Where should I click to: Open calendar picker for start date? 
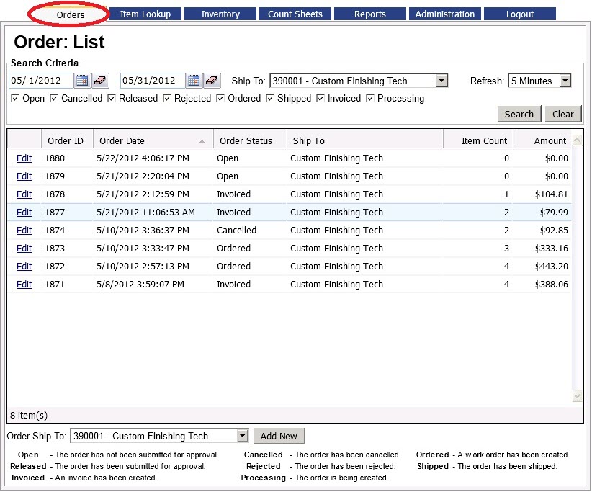(x=82, y=81)
